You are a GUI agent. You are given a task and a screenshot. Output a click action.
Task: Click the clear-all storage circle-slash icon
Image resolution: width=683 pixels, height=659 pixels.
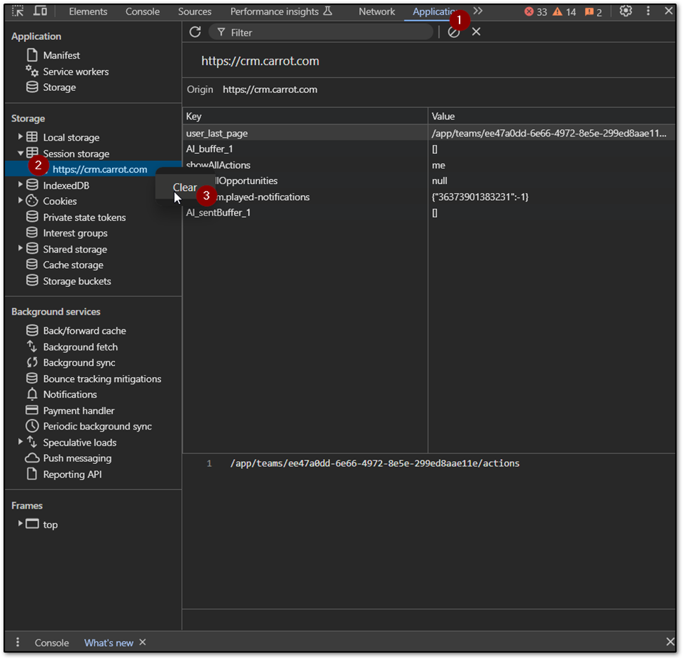[453, 32]
